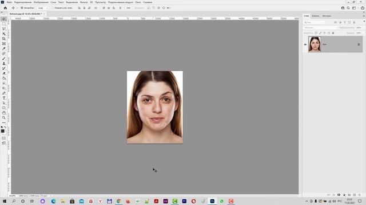Screen dimensions: 366x205
Task: Open the Изображение menu
Action: [x=41, y=2]
